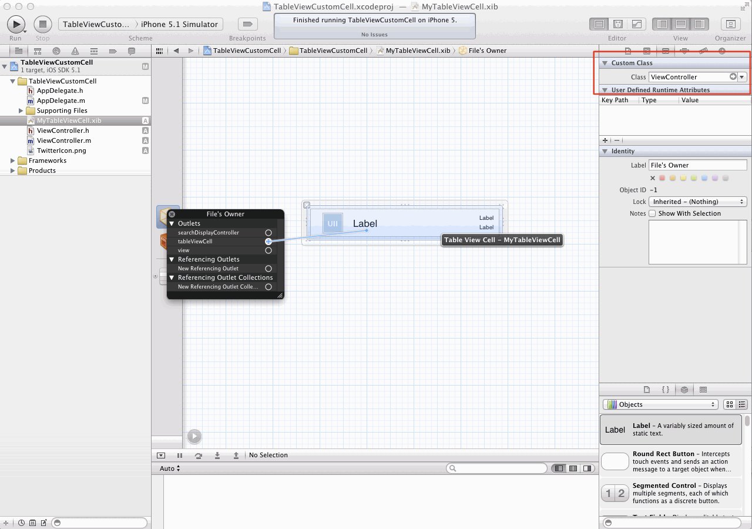The image size is (752, 529).
Task: Enable the Show With Selection checkbox
Action: (652, 213)
